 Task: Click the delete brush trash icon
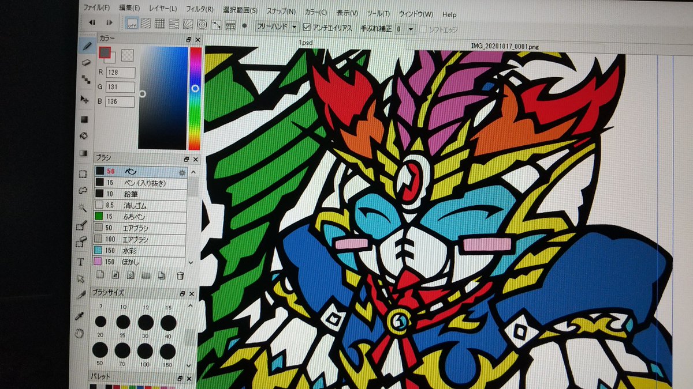click(180, 275)
